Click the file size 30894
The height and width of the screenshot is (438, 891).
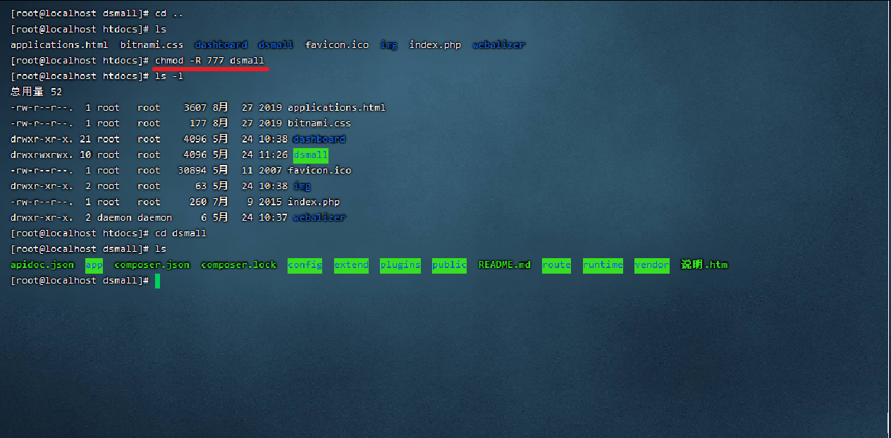point(192,171)
